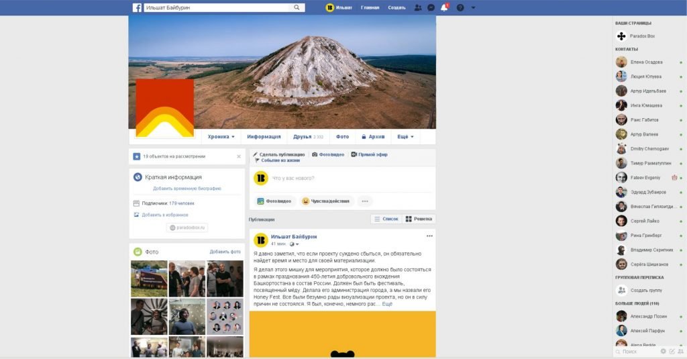The height and width of the screenshot is (359, 687).
Task: Click the help question mark icon
Action: (x=460, y=7)
